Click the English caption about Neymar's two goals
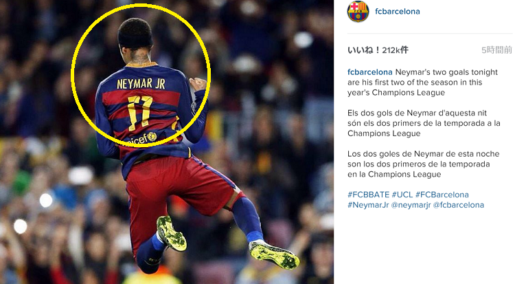Screen dimensions: 515x284 [x=423, y=83]
